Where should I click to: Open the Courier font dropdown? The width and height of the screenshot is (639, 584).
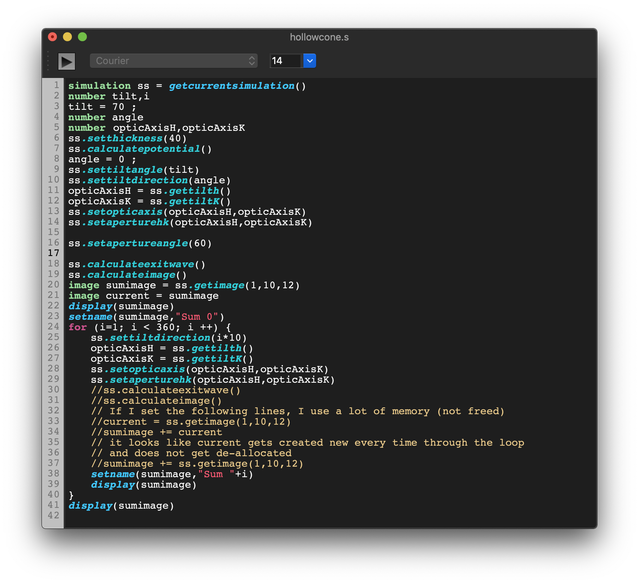(x=173, y=61)
